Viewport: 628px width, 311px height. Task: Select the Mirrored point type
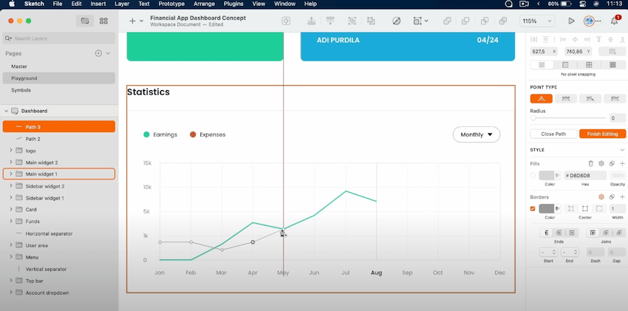coord(565,98)
